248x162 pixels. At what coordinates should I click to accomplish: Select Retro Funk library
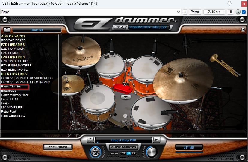coord(9,112)
